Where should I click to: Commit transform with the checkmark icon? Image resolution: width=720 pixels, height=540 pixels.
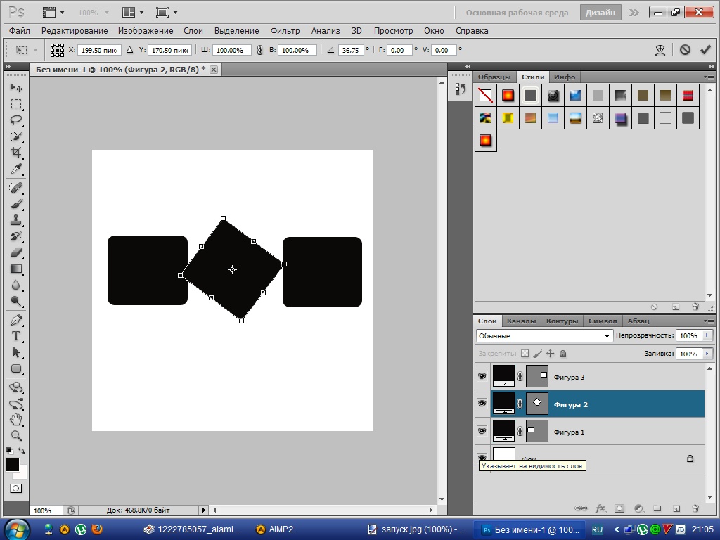705,50
